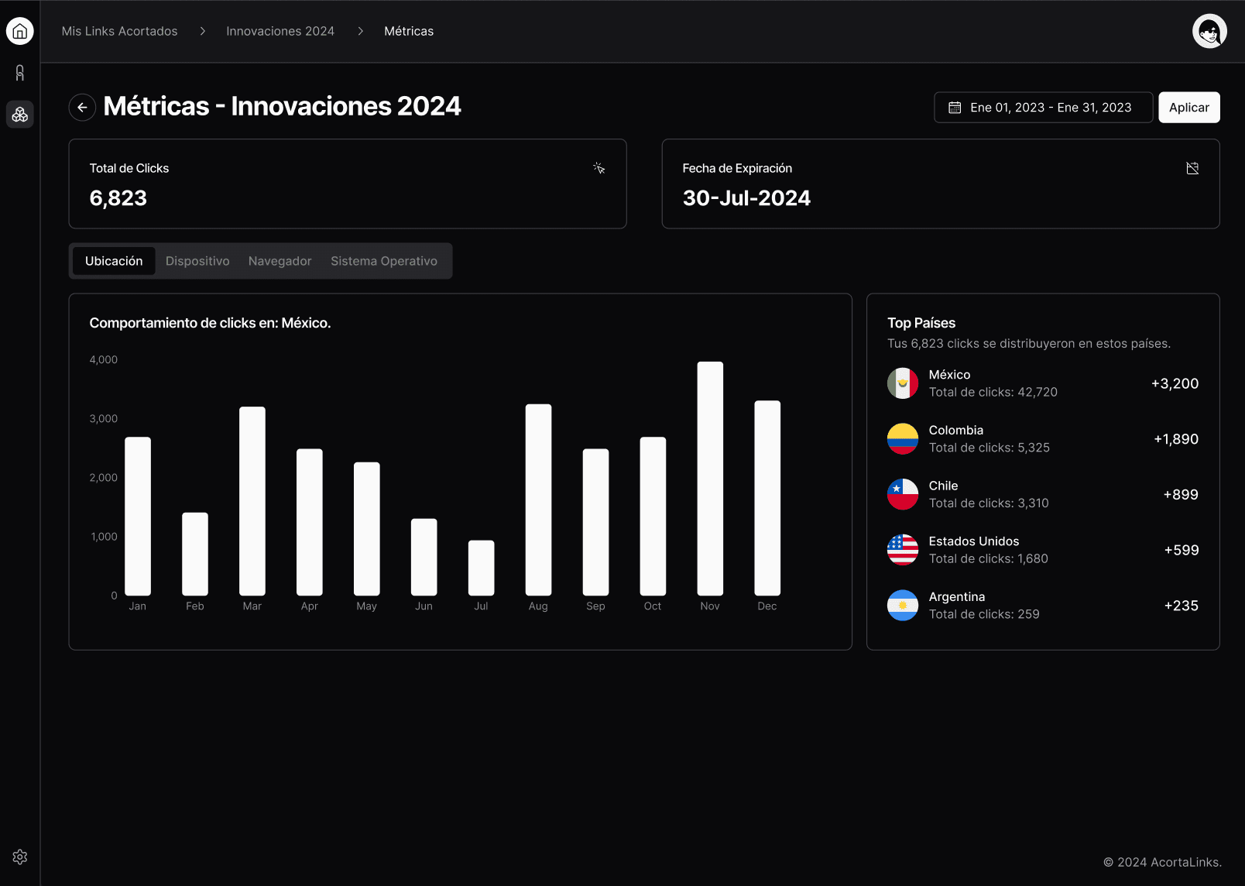Click the cursor icon in Total de Clicks

point(598,168)
